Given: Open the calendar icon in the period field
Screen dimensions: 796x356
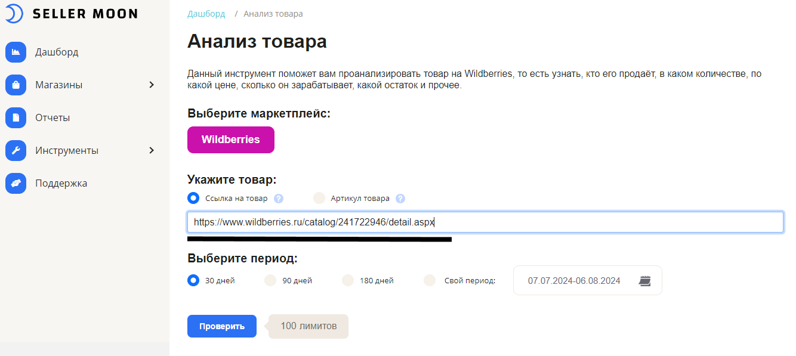Looking at the screenshot, I should coord(644,280).
